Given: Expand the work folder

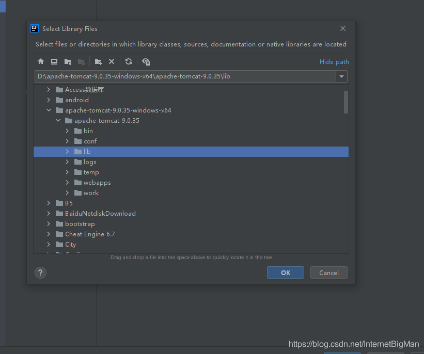Looking at the screenshot, I should click(67, 192).
